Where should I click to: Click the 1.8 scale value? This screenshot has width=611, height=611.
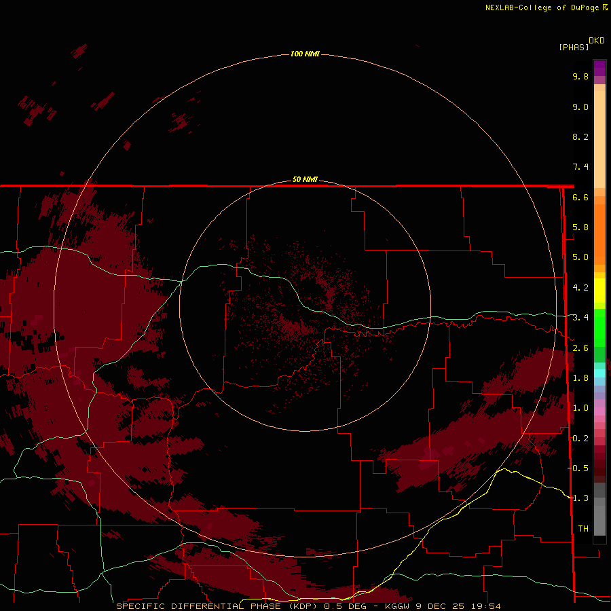tap(580, 378)
